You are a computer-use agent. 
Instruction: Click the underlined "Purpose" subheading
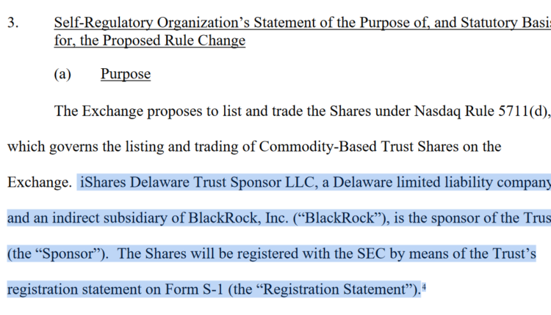[126, 74]
